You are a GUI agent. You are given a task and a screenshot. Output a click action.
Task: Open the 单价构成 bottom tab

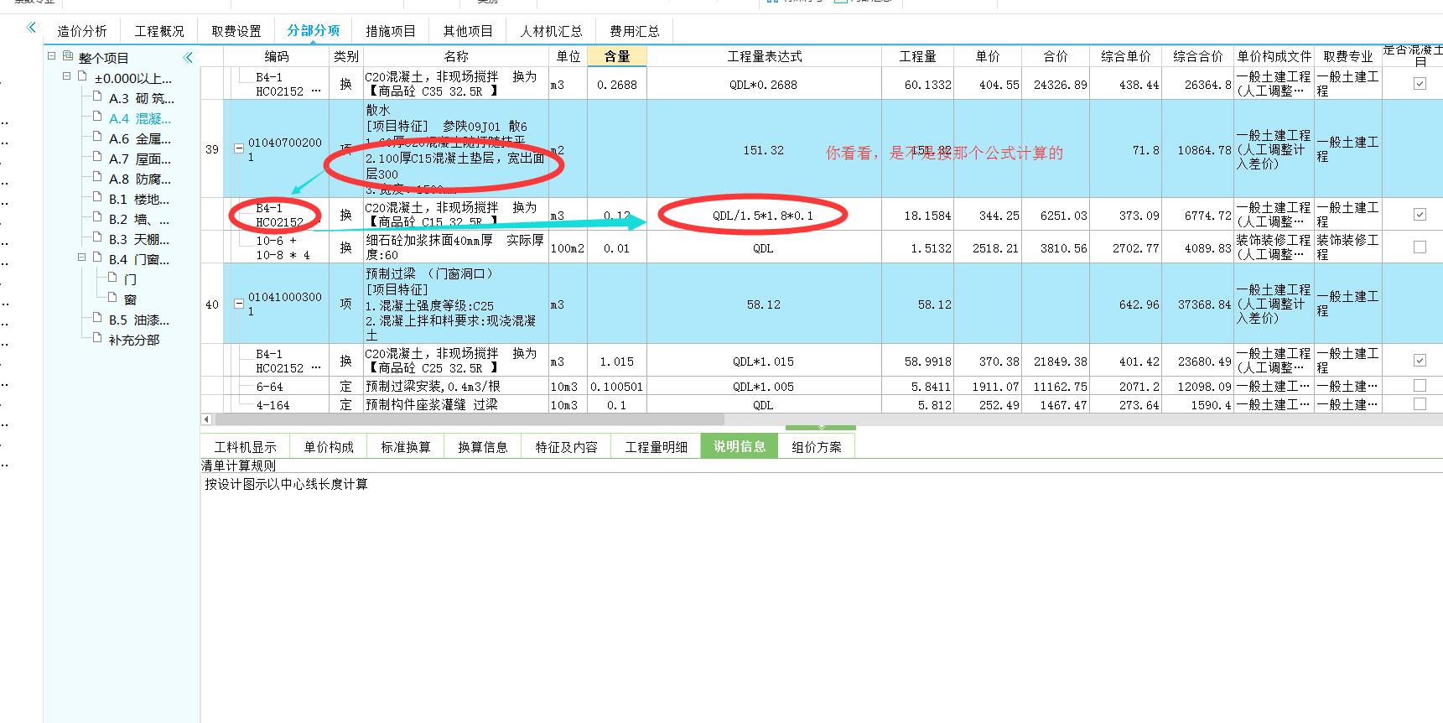point(329,447)
